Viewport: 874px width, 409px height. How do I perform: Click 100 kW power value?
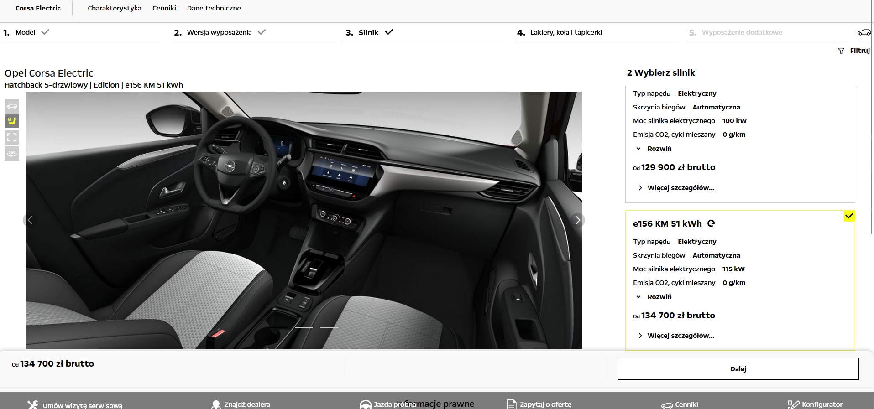[x=735, y=121]
